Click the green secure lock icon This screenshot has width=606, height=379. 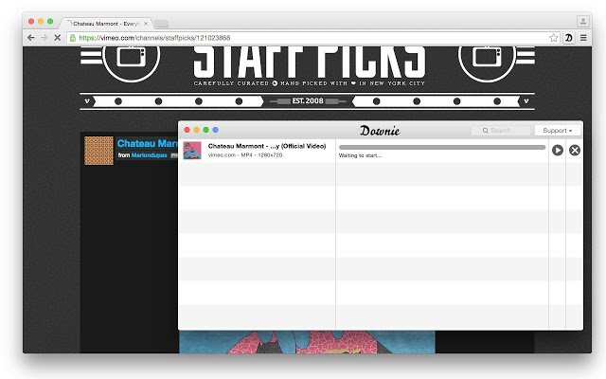coord(73,38)
